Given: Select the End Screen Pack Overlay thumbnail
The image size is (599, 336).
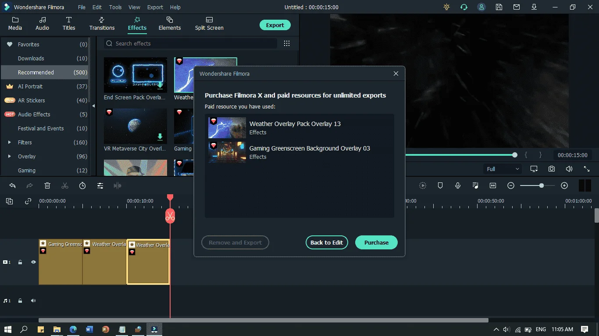Looking at the screenshot, I should 135,75.
